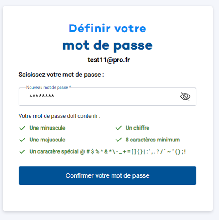
Task: Toggle password visibility eye icon
Action: coord(185,96)
